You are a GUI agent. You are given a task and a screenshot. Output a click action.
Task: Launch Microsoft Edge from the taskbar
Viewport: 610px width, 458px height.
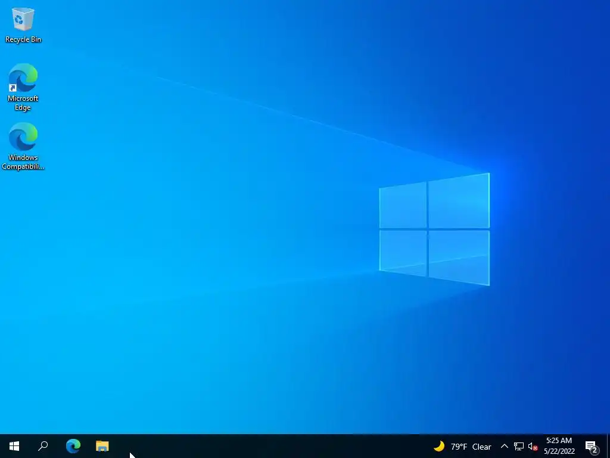73,446
